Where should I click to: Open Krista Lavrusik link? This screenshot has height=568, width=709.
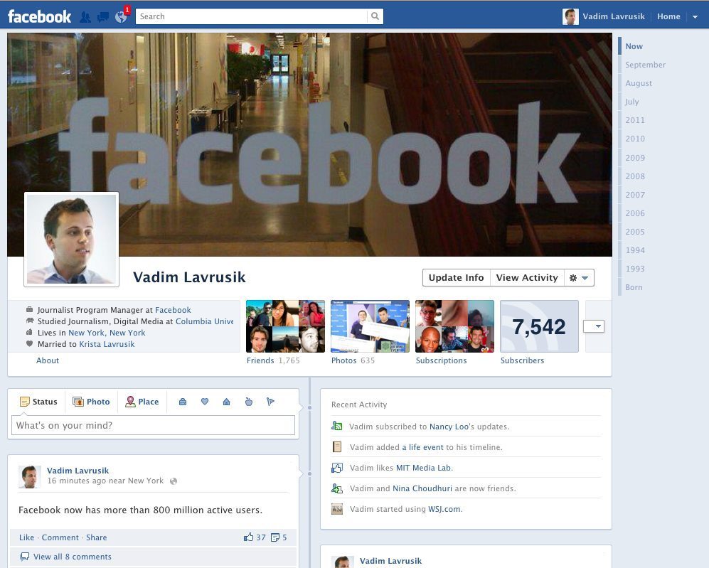point(107,344)
